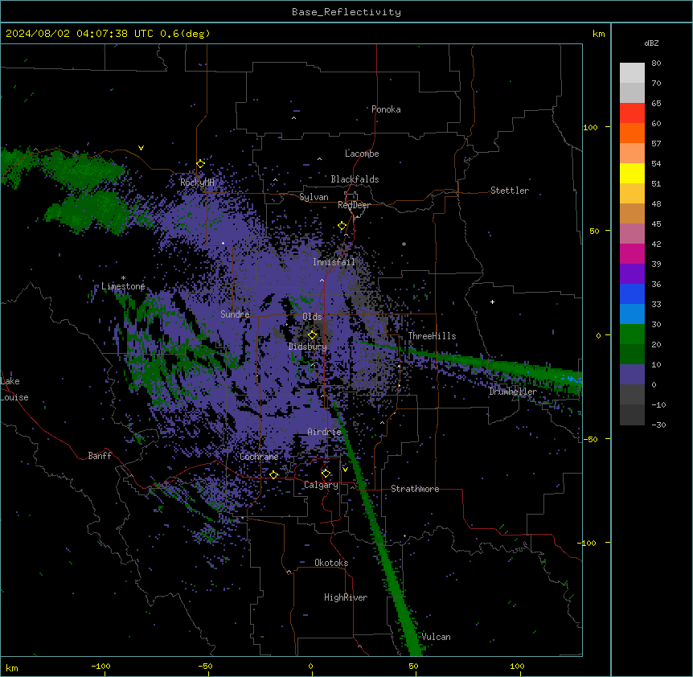Click the 0 km label on bottom axis
This screenshot has height=677, width=693.
(310, 666)
